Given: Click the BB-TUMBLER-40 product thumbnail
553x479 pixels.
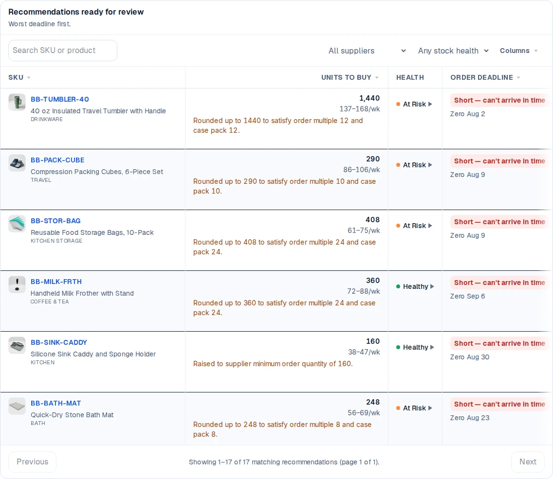Looking at the screenshot, I should (17, 102).
